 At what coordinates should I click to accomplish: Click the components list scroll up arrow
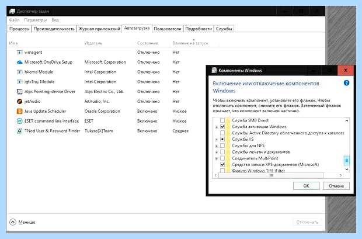(347, 120)
